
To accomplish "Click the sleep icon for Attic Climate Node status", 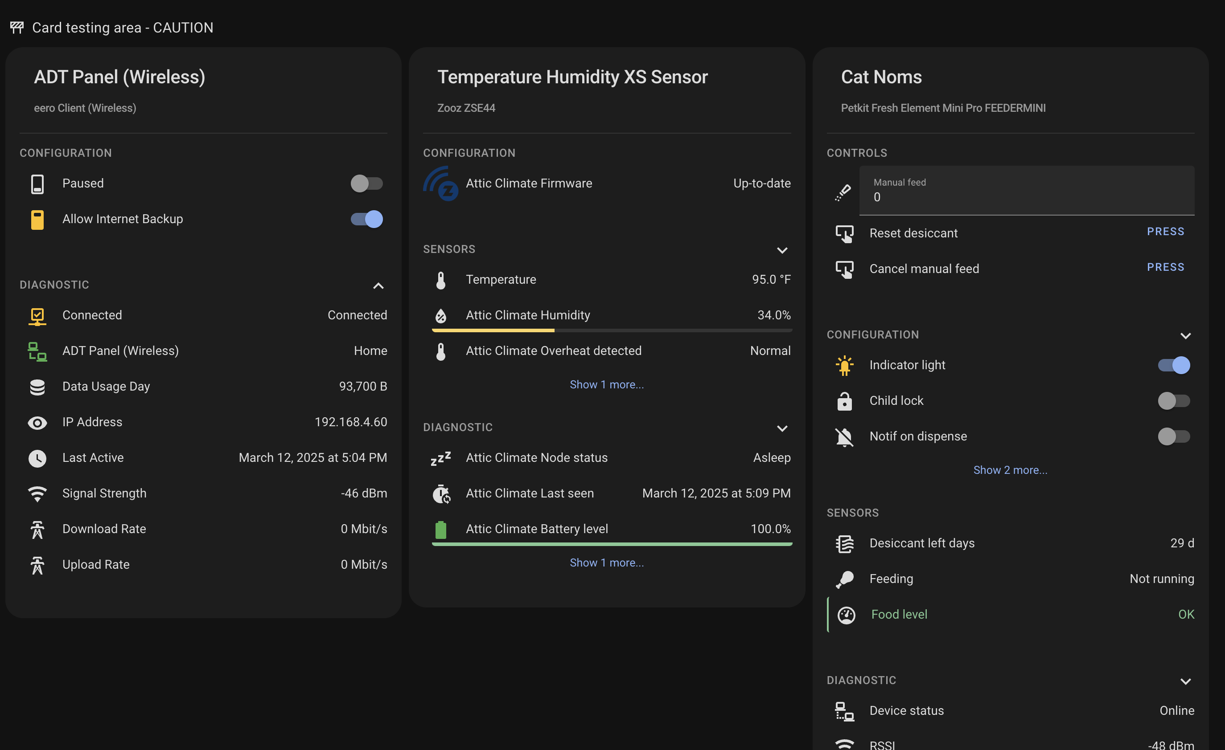I will tap(440, 458).
